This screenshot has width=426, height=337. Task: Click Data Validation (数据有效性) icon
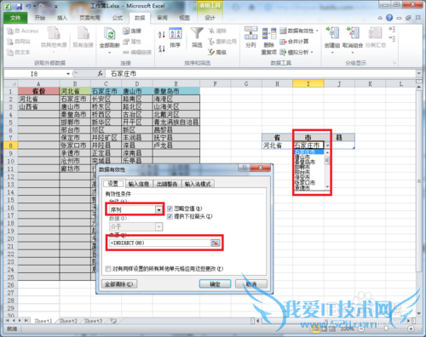click(x=283, y=31)
